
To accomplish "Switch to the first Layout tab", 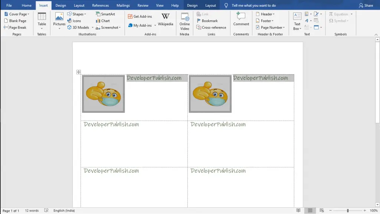I will point(79,5).
